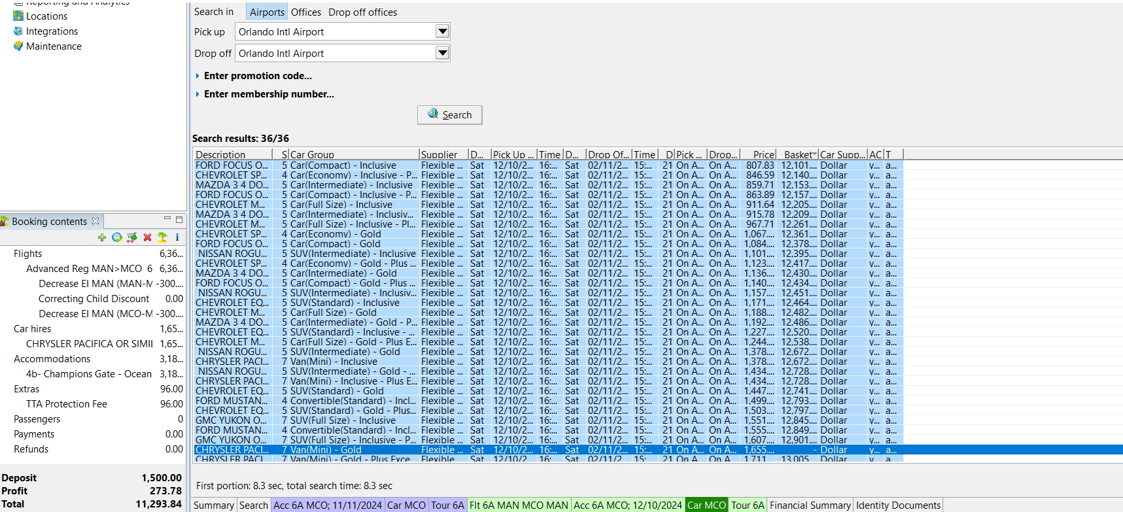Select the result row priced 807.83

(549, 165)
